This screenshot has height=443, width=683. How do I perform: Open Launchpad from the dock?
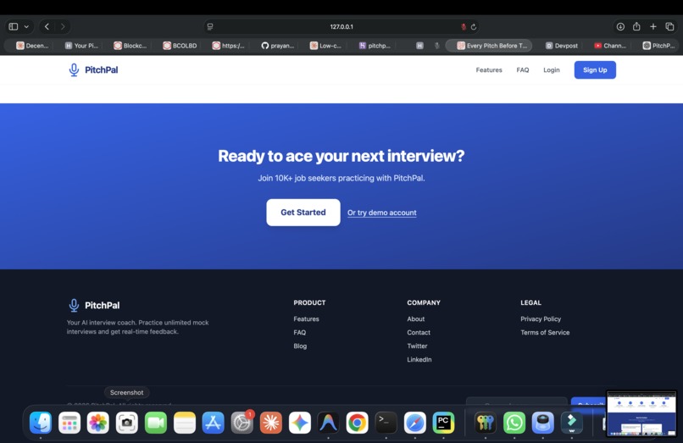(x=69, y=423)
